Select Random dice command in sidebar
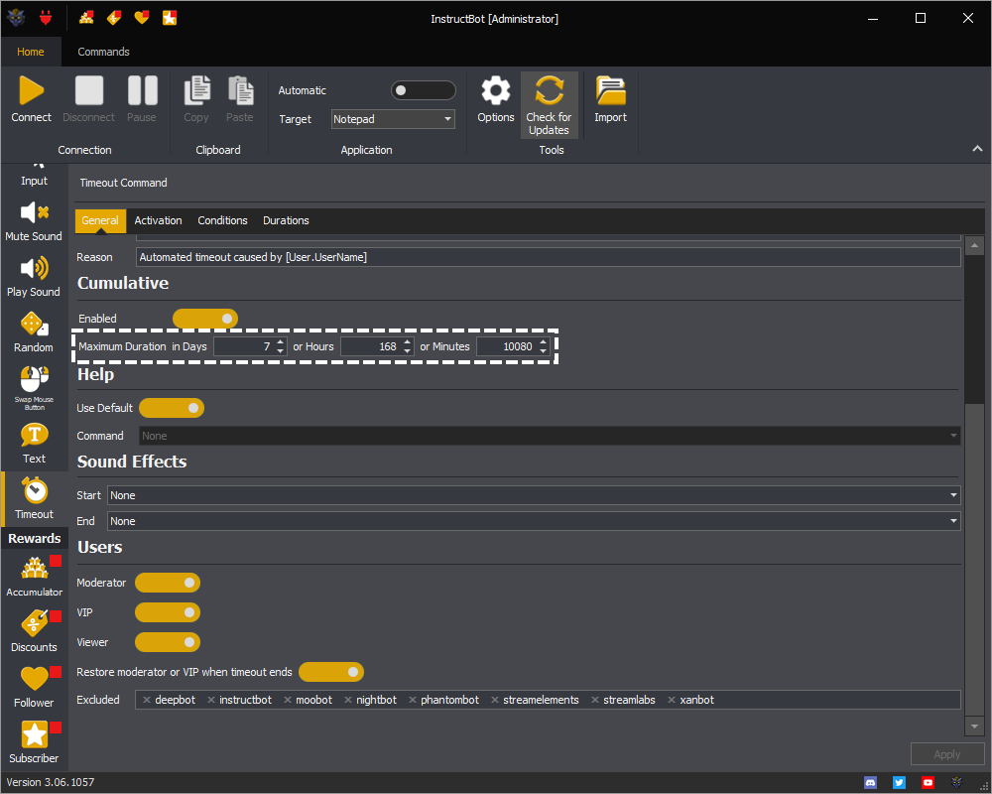This screenshot has width=992, height=794. point(34,332)
